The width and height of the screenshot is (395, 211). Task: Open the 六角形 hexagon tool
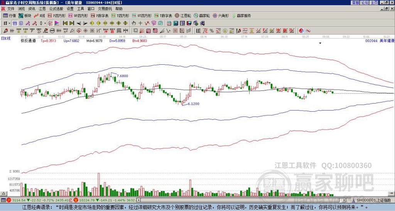point(221,15)
